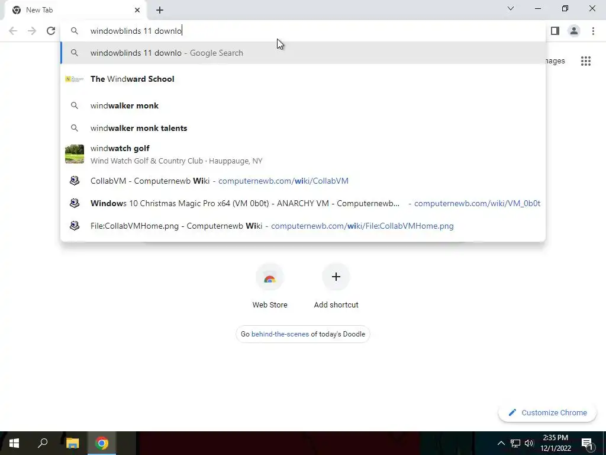Open the volume tray icon
The height and width of the screenshot is (455, 606).
(x=529, y=443)
